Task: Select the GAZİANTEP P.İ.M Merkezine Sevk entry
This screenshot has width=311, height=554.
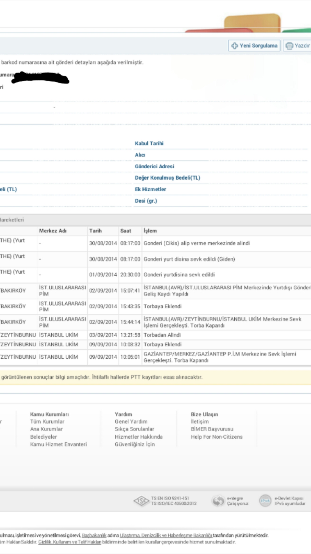Action: [220, 357]
